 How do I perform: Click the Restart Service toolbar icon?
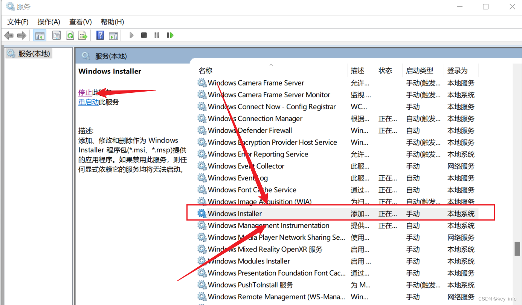170,35
